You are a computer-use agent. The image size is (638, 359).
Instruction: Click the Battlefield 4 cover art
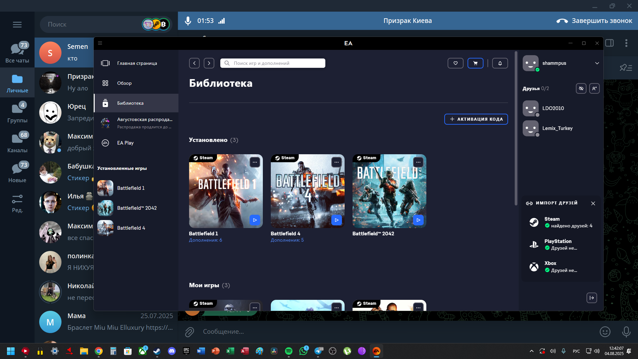[308, 191]
